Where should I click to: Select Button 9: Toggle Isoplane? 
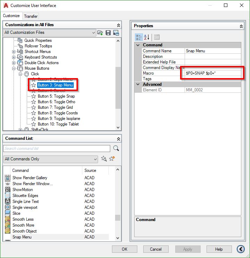[59, 119]
